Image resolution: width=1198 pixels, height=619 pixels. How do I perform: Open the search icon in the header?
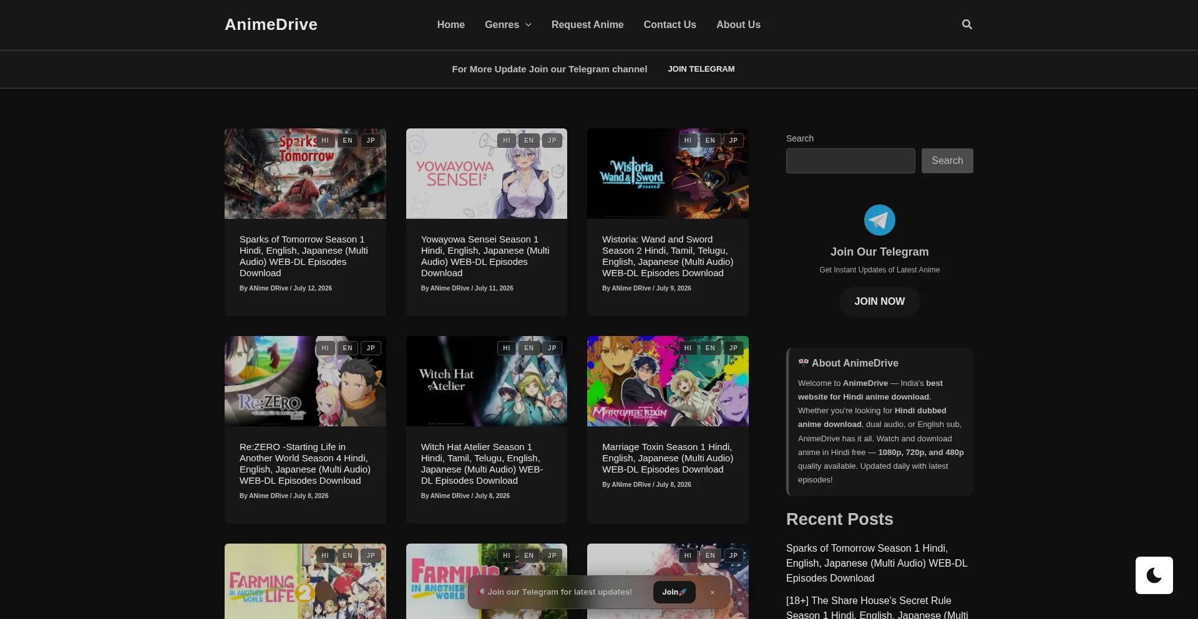pos(967,24)
